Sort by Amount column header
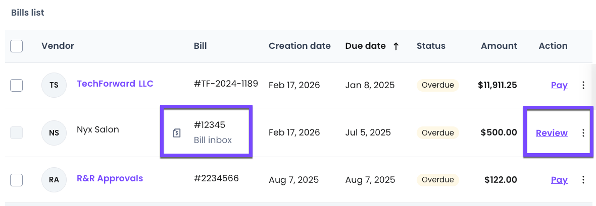596x206 pixels. point(499,46)
